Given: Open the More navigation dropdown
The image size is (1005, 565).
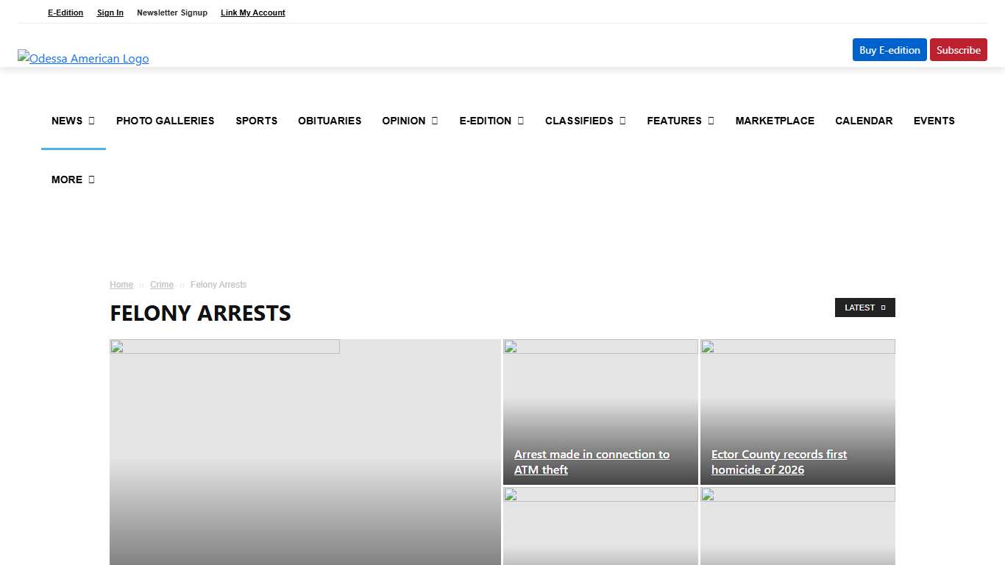Looking at the screenshot, I should pos(73,180).
